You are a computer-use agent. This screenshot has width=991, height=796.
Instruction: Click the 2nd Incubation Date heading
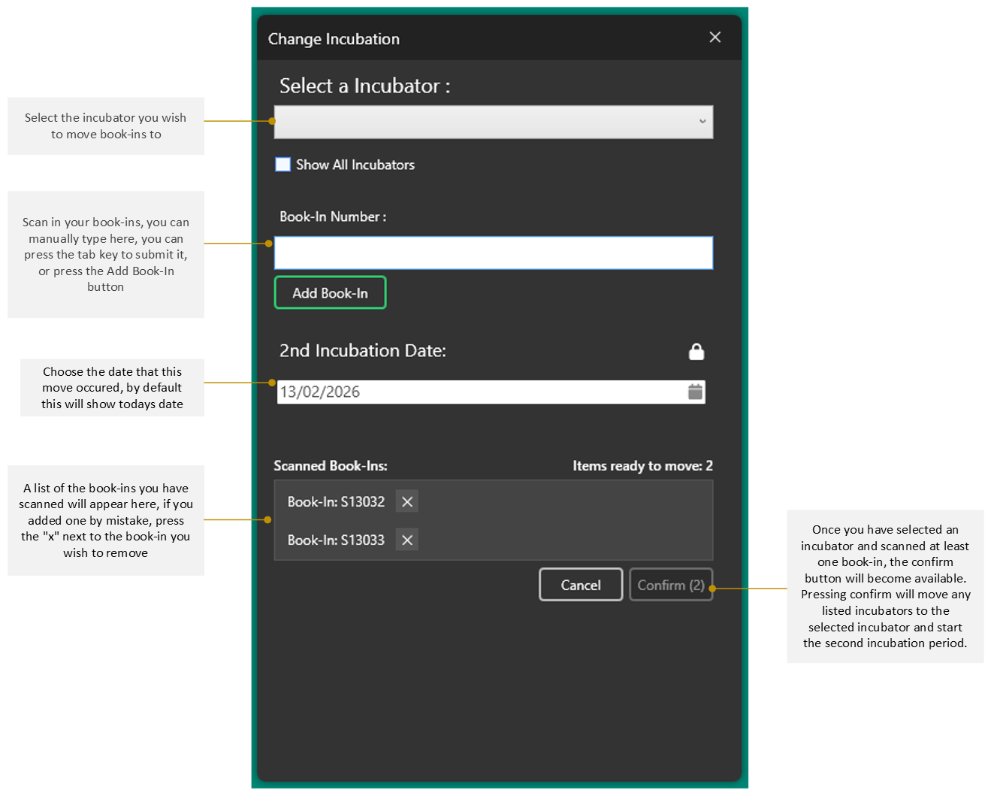pos(362,351)
